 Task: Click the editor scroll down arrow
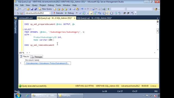[158, 50]
